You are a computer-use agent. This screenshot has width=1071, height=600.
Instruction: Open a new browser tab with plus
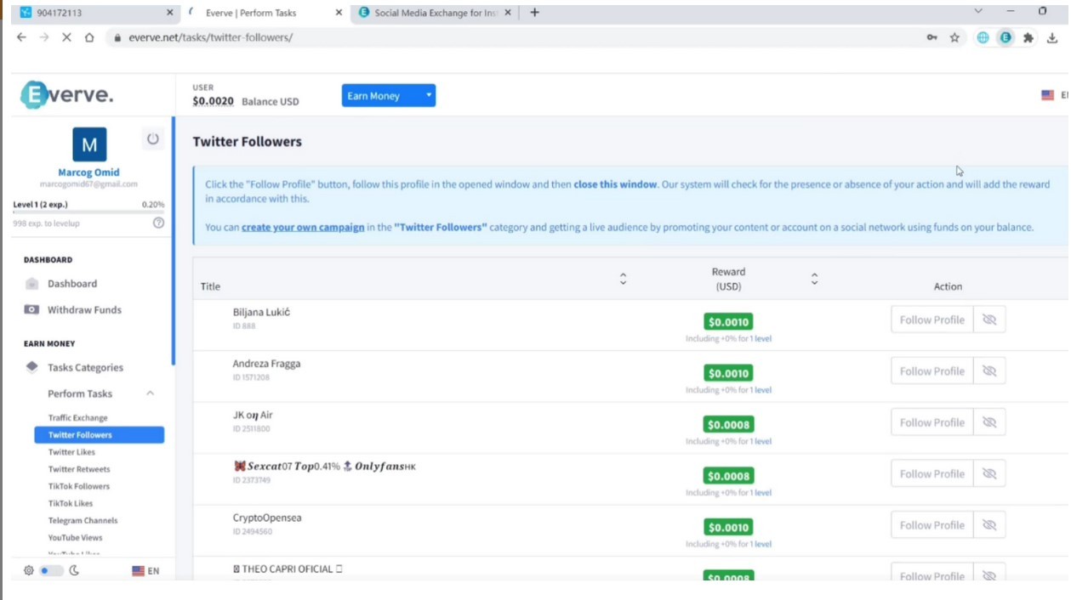pyautogui.click(x=534, y=13)
